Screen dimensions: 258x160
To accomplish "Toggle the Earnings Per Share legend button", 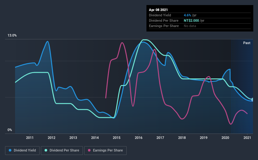I will [x=105, y=151].
